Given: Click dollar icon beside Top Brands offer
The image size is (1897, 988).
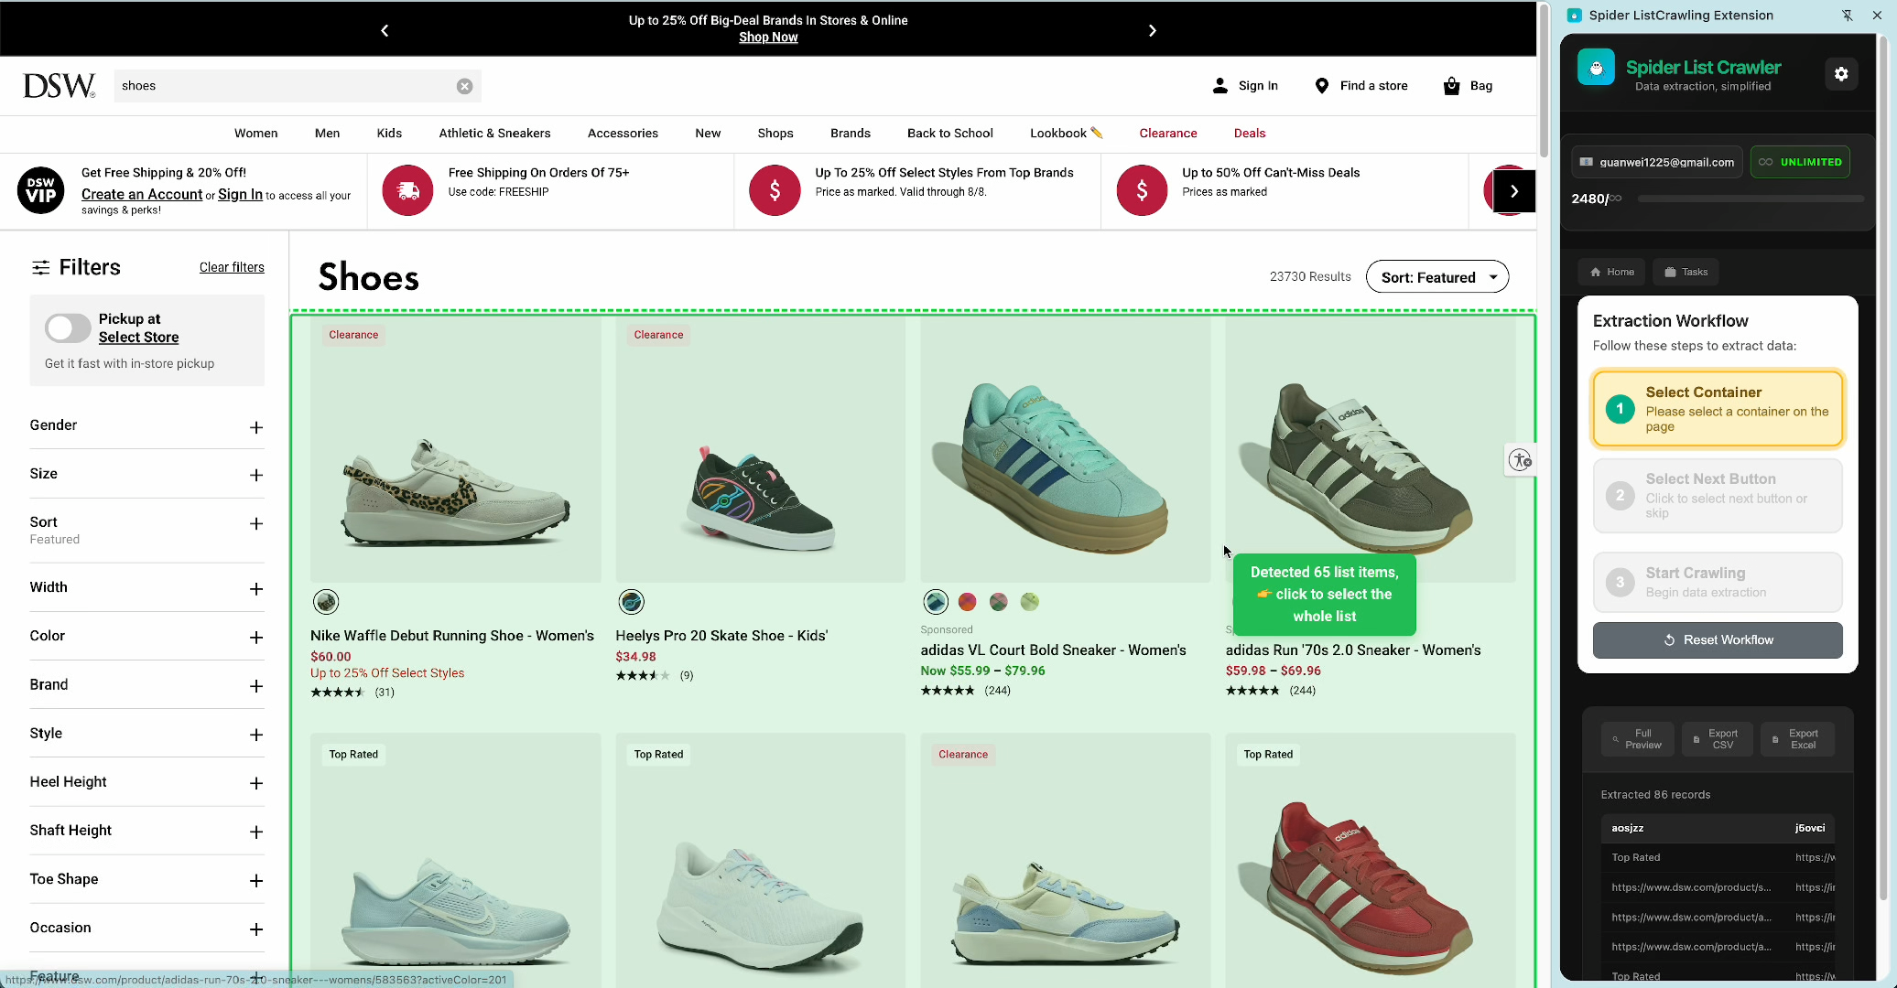Looking at the screenshot, I should (x=775, y=190).
